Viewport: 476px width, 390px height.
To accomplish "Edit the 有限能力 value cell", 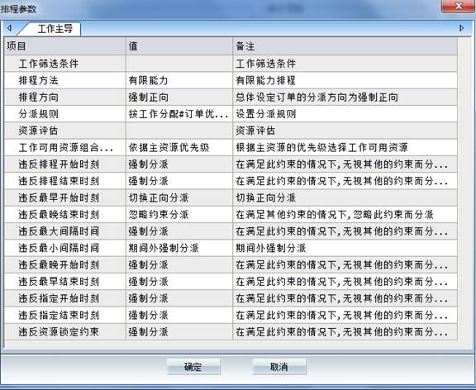I will pyautogui.click(x=179, y=80).
